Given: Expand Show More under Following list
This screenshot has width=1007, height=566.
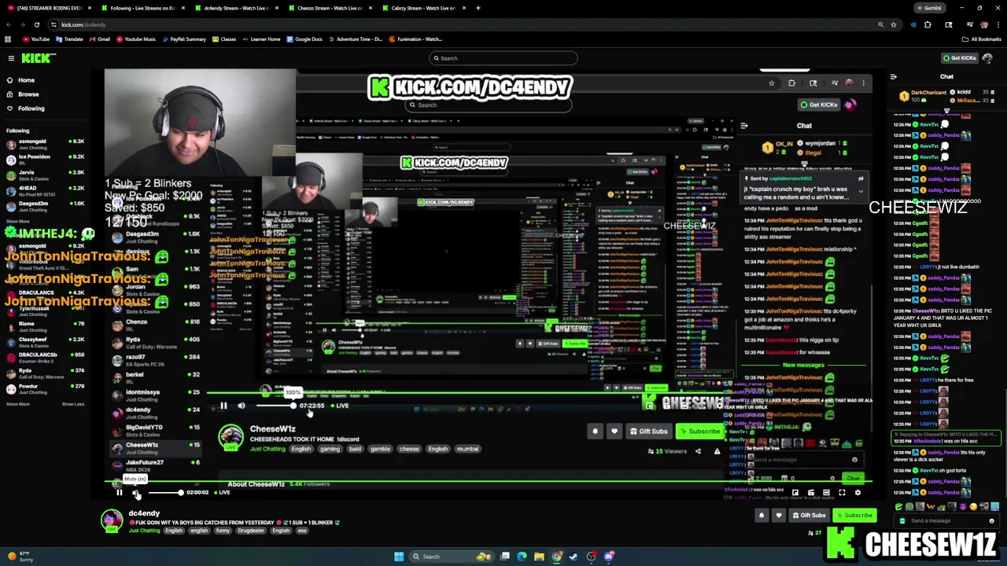Looking at the screenshot, I should pos(17,222).
